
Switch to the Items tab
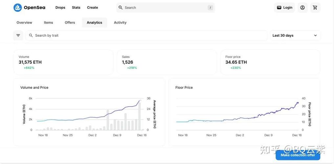(48, 23)
